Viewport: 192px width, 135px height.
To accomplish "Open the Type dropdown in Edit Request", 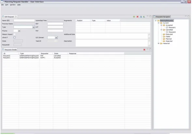I will (x=34, y=27).
